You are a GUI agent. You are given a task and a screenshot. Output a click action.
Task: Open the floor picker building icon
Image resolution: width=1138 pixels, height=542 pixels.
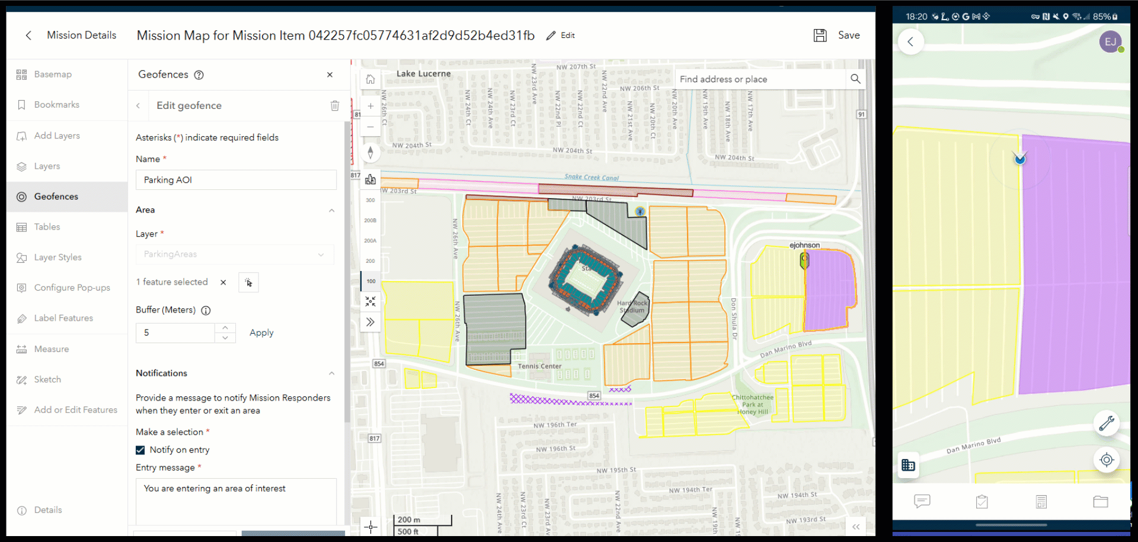tap(370, 179)
